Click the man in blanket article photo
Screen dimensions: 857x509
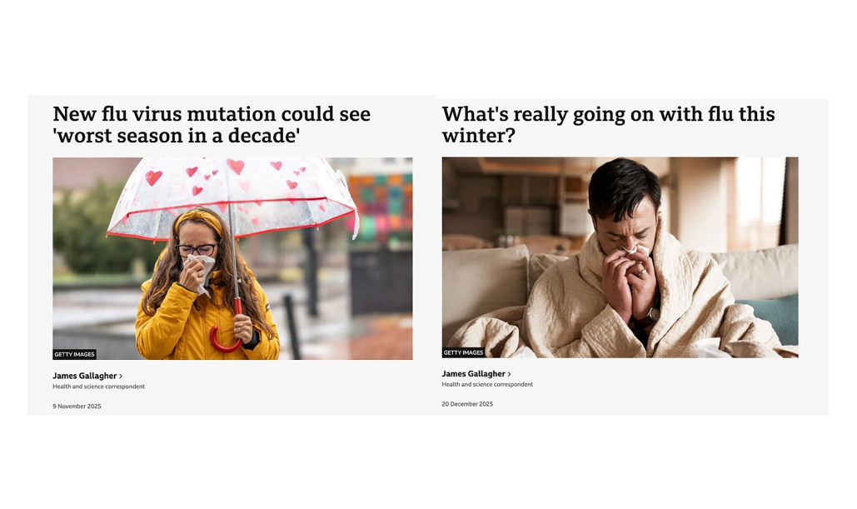620,257
